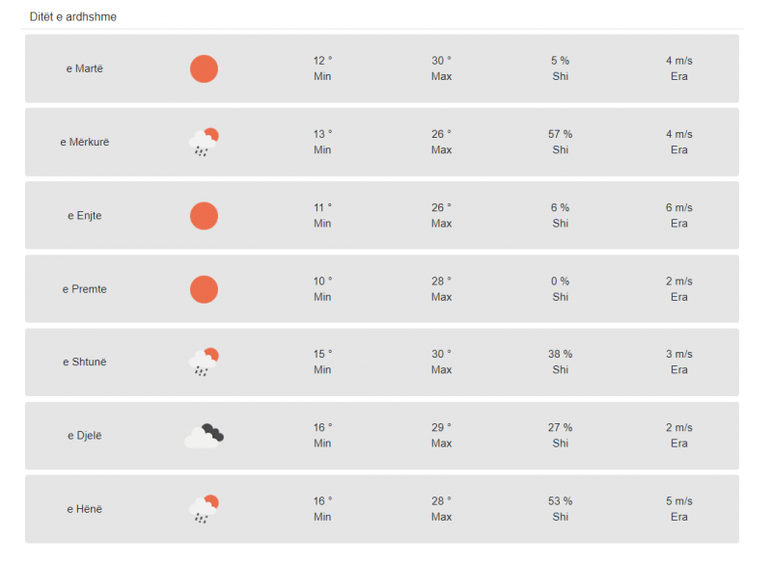Click the Ditët e ardhshme heading
The width and height of the screenshot is (772, 564).
73,16
